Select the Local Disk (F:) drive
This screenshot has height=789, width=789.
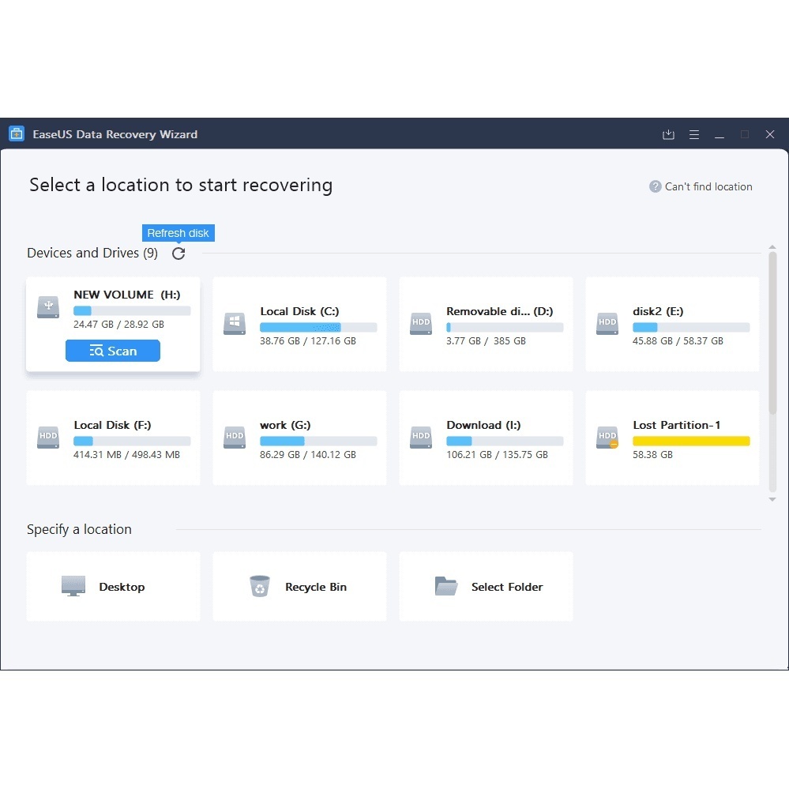(113, 437)
